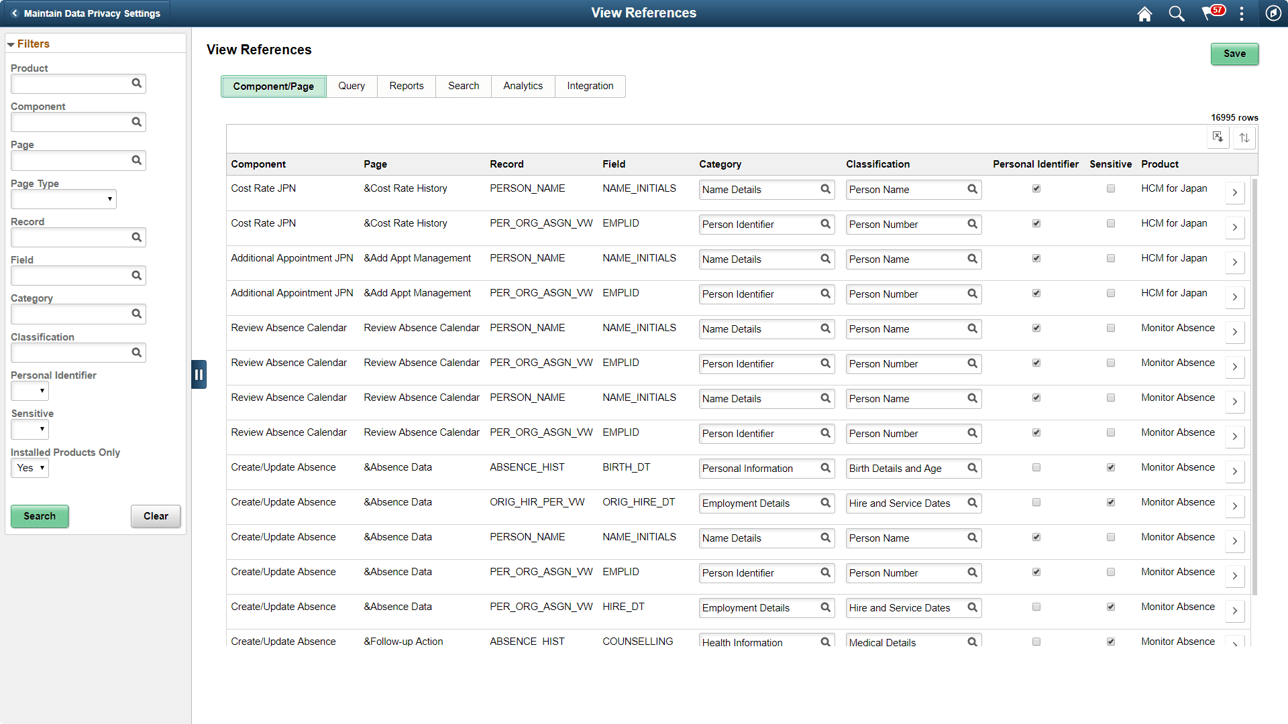Collapse the Filters section
This screenshot has width=1288, height=724.
click(x=11, y=44)
